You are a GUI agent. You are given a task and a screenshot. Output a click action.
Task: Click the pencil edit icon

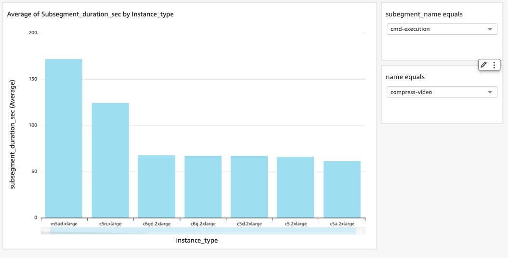pos(484,65)
